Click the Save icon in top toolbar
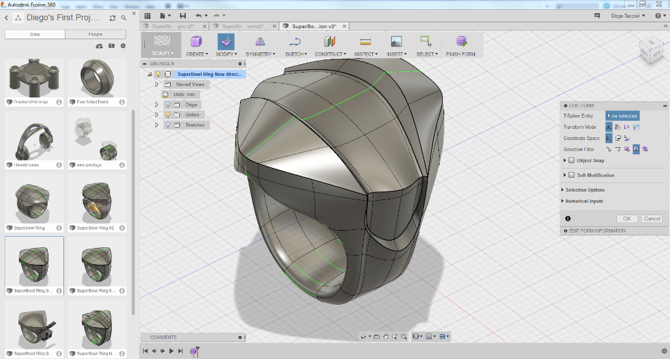This screenshot has height=359, width=670. (x=183, y=15)
